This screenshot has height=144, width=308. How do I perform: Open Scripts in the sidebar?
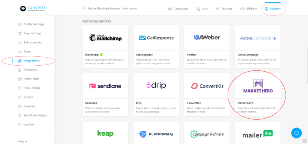pyautogui.click(x=25, y=97)
